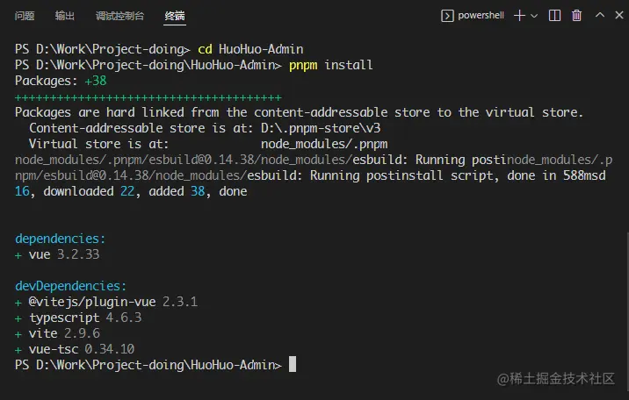Click 'downloaded 22, added 38, done' text
Image resolution: width=629 pixels, height=400 pixels.
tap(145, 191)
